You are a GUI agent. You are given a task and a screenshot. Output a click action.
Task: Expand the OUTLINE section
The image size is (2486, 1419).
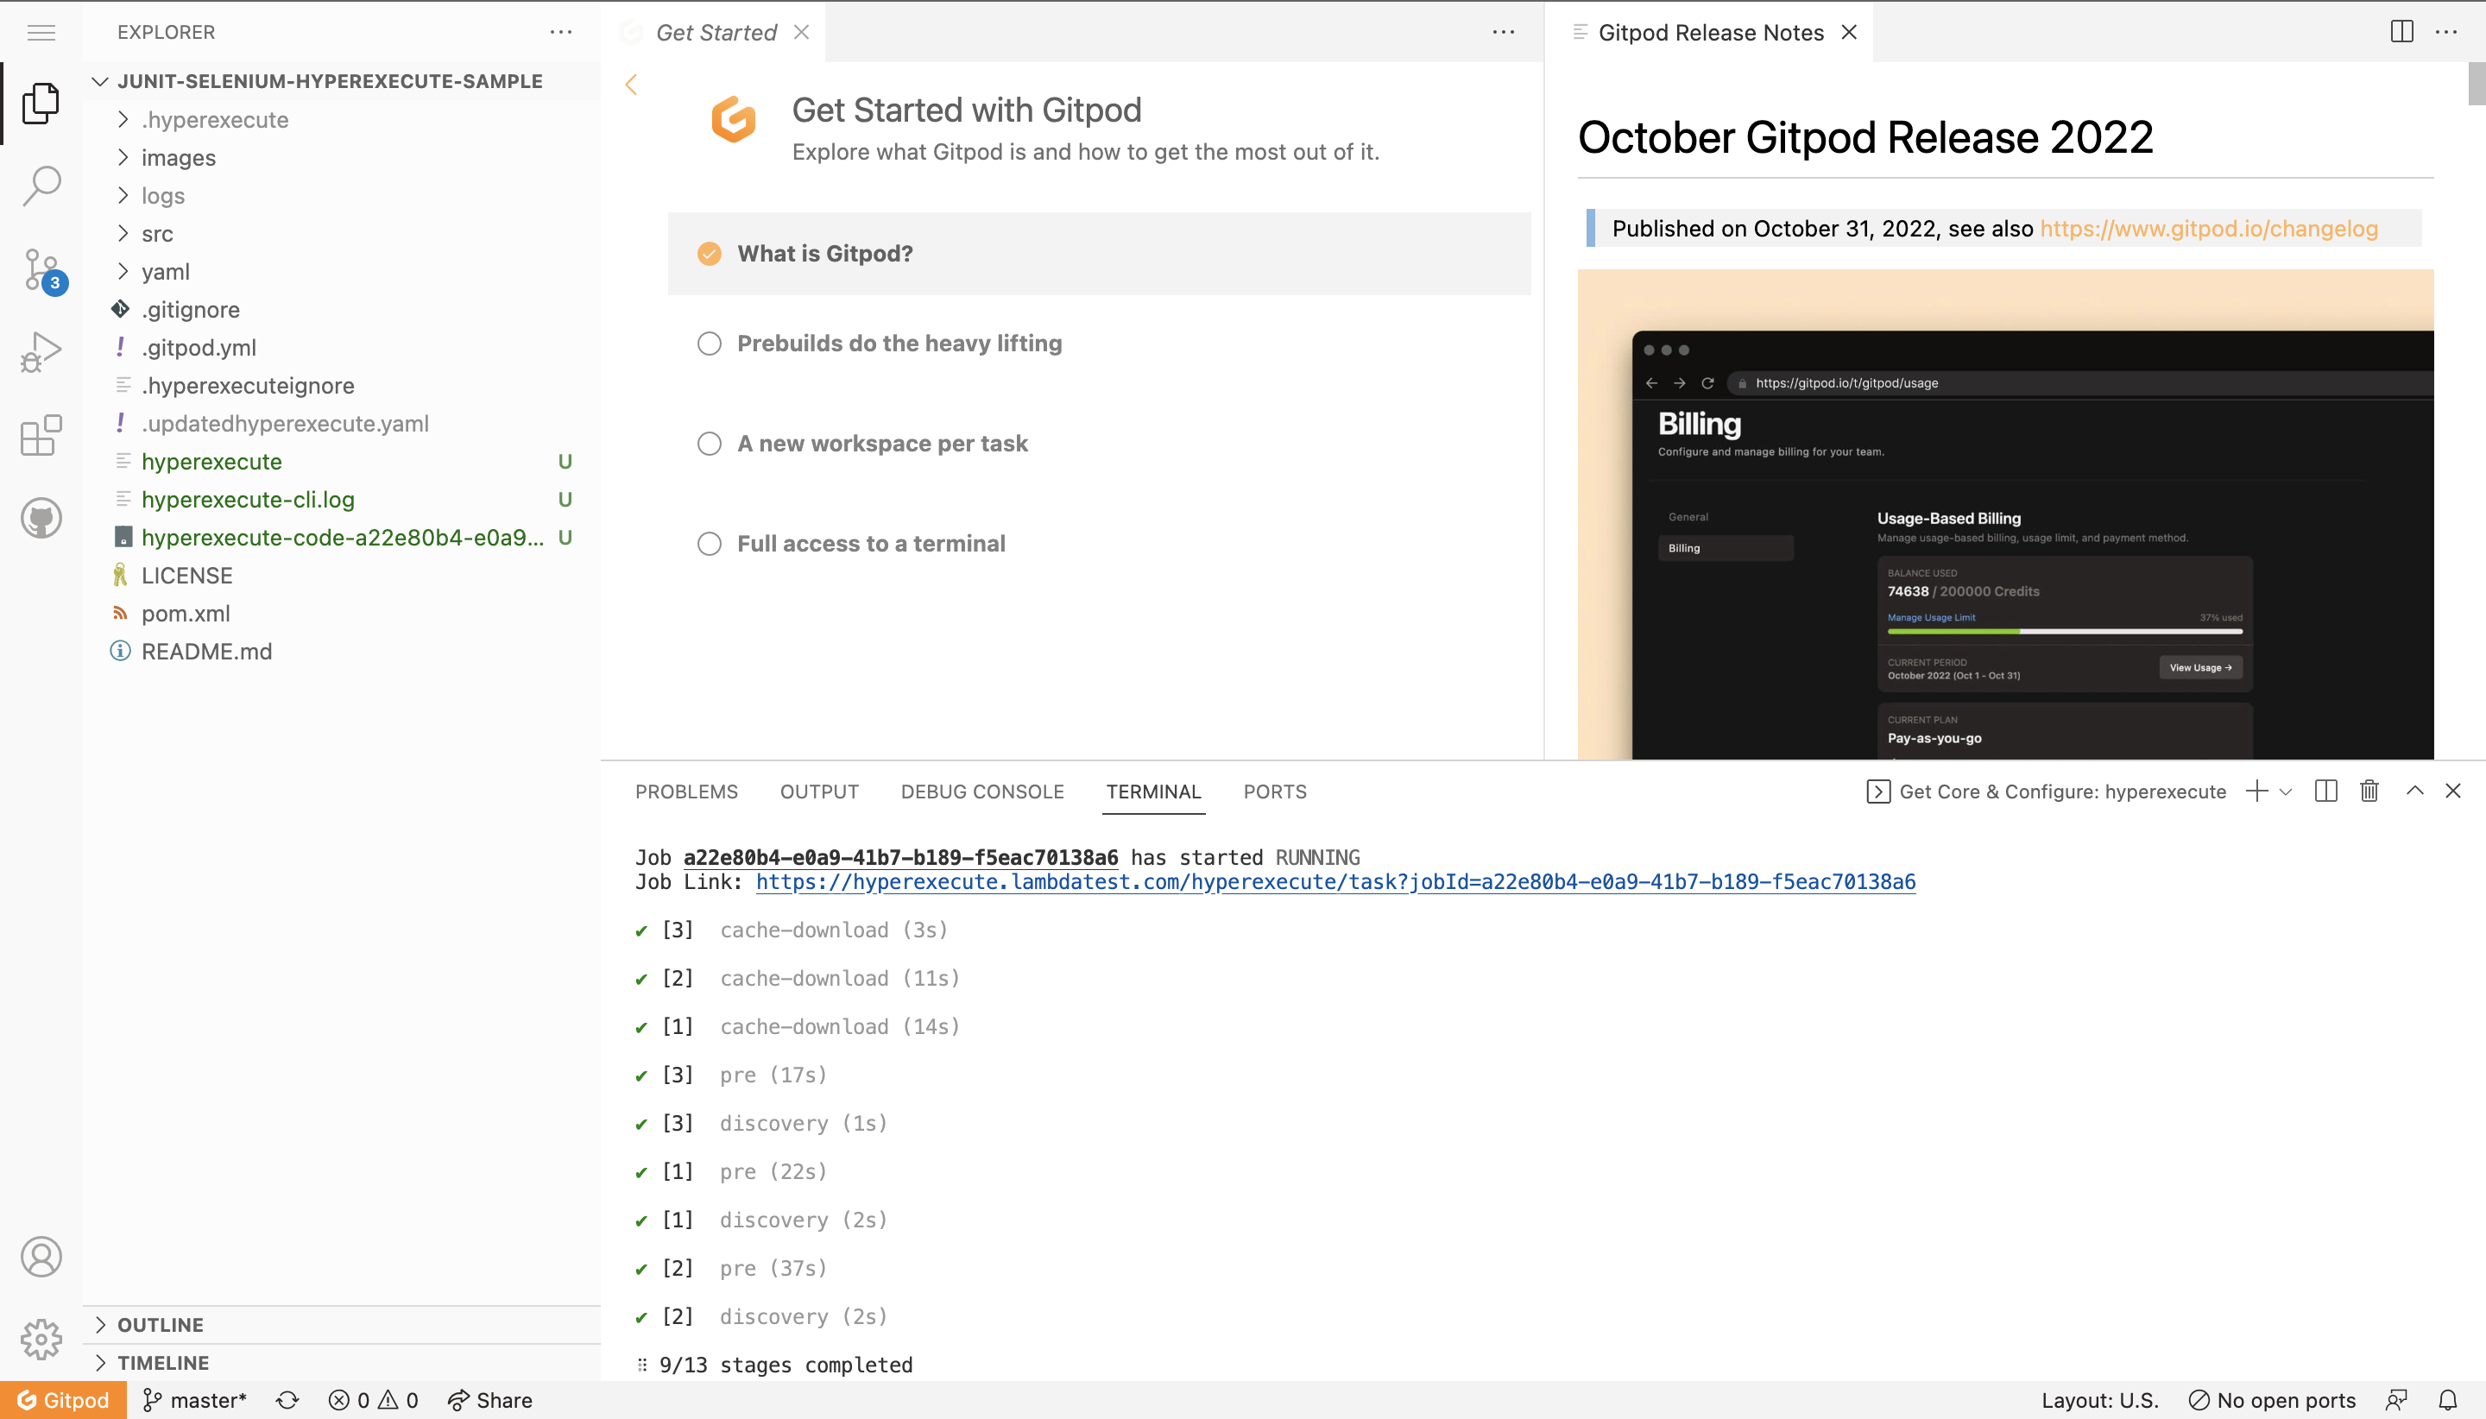click(x=161, y=1324)
